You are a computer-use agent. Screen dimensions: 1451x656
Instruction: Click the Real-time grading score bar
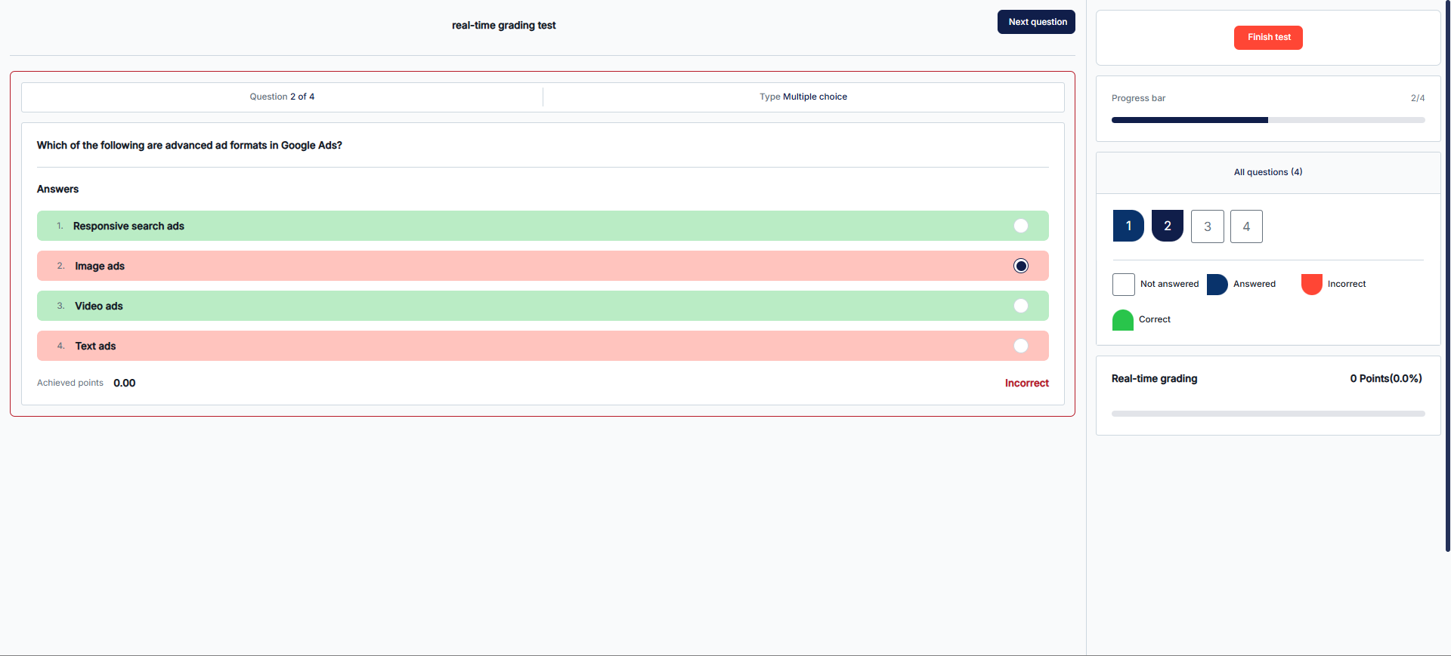(x=1267, y=414)
